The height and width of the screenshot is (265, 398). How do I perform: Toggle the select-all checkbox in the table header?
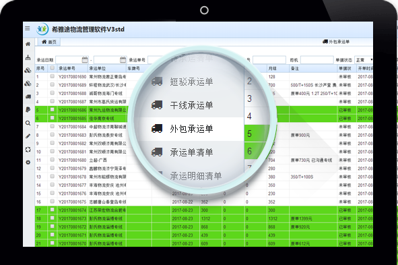tap(53, 68)
